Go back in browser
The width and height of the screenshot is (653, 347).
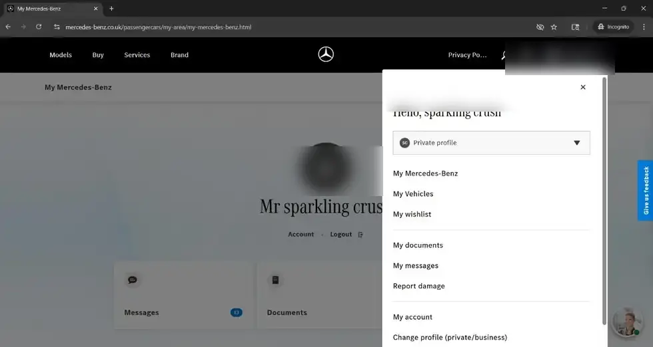(8, 27)
